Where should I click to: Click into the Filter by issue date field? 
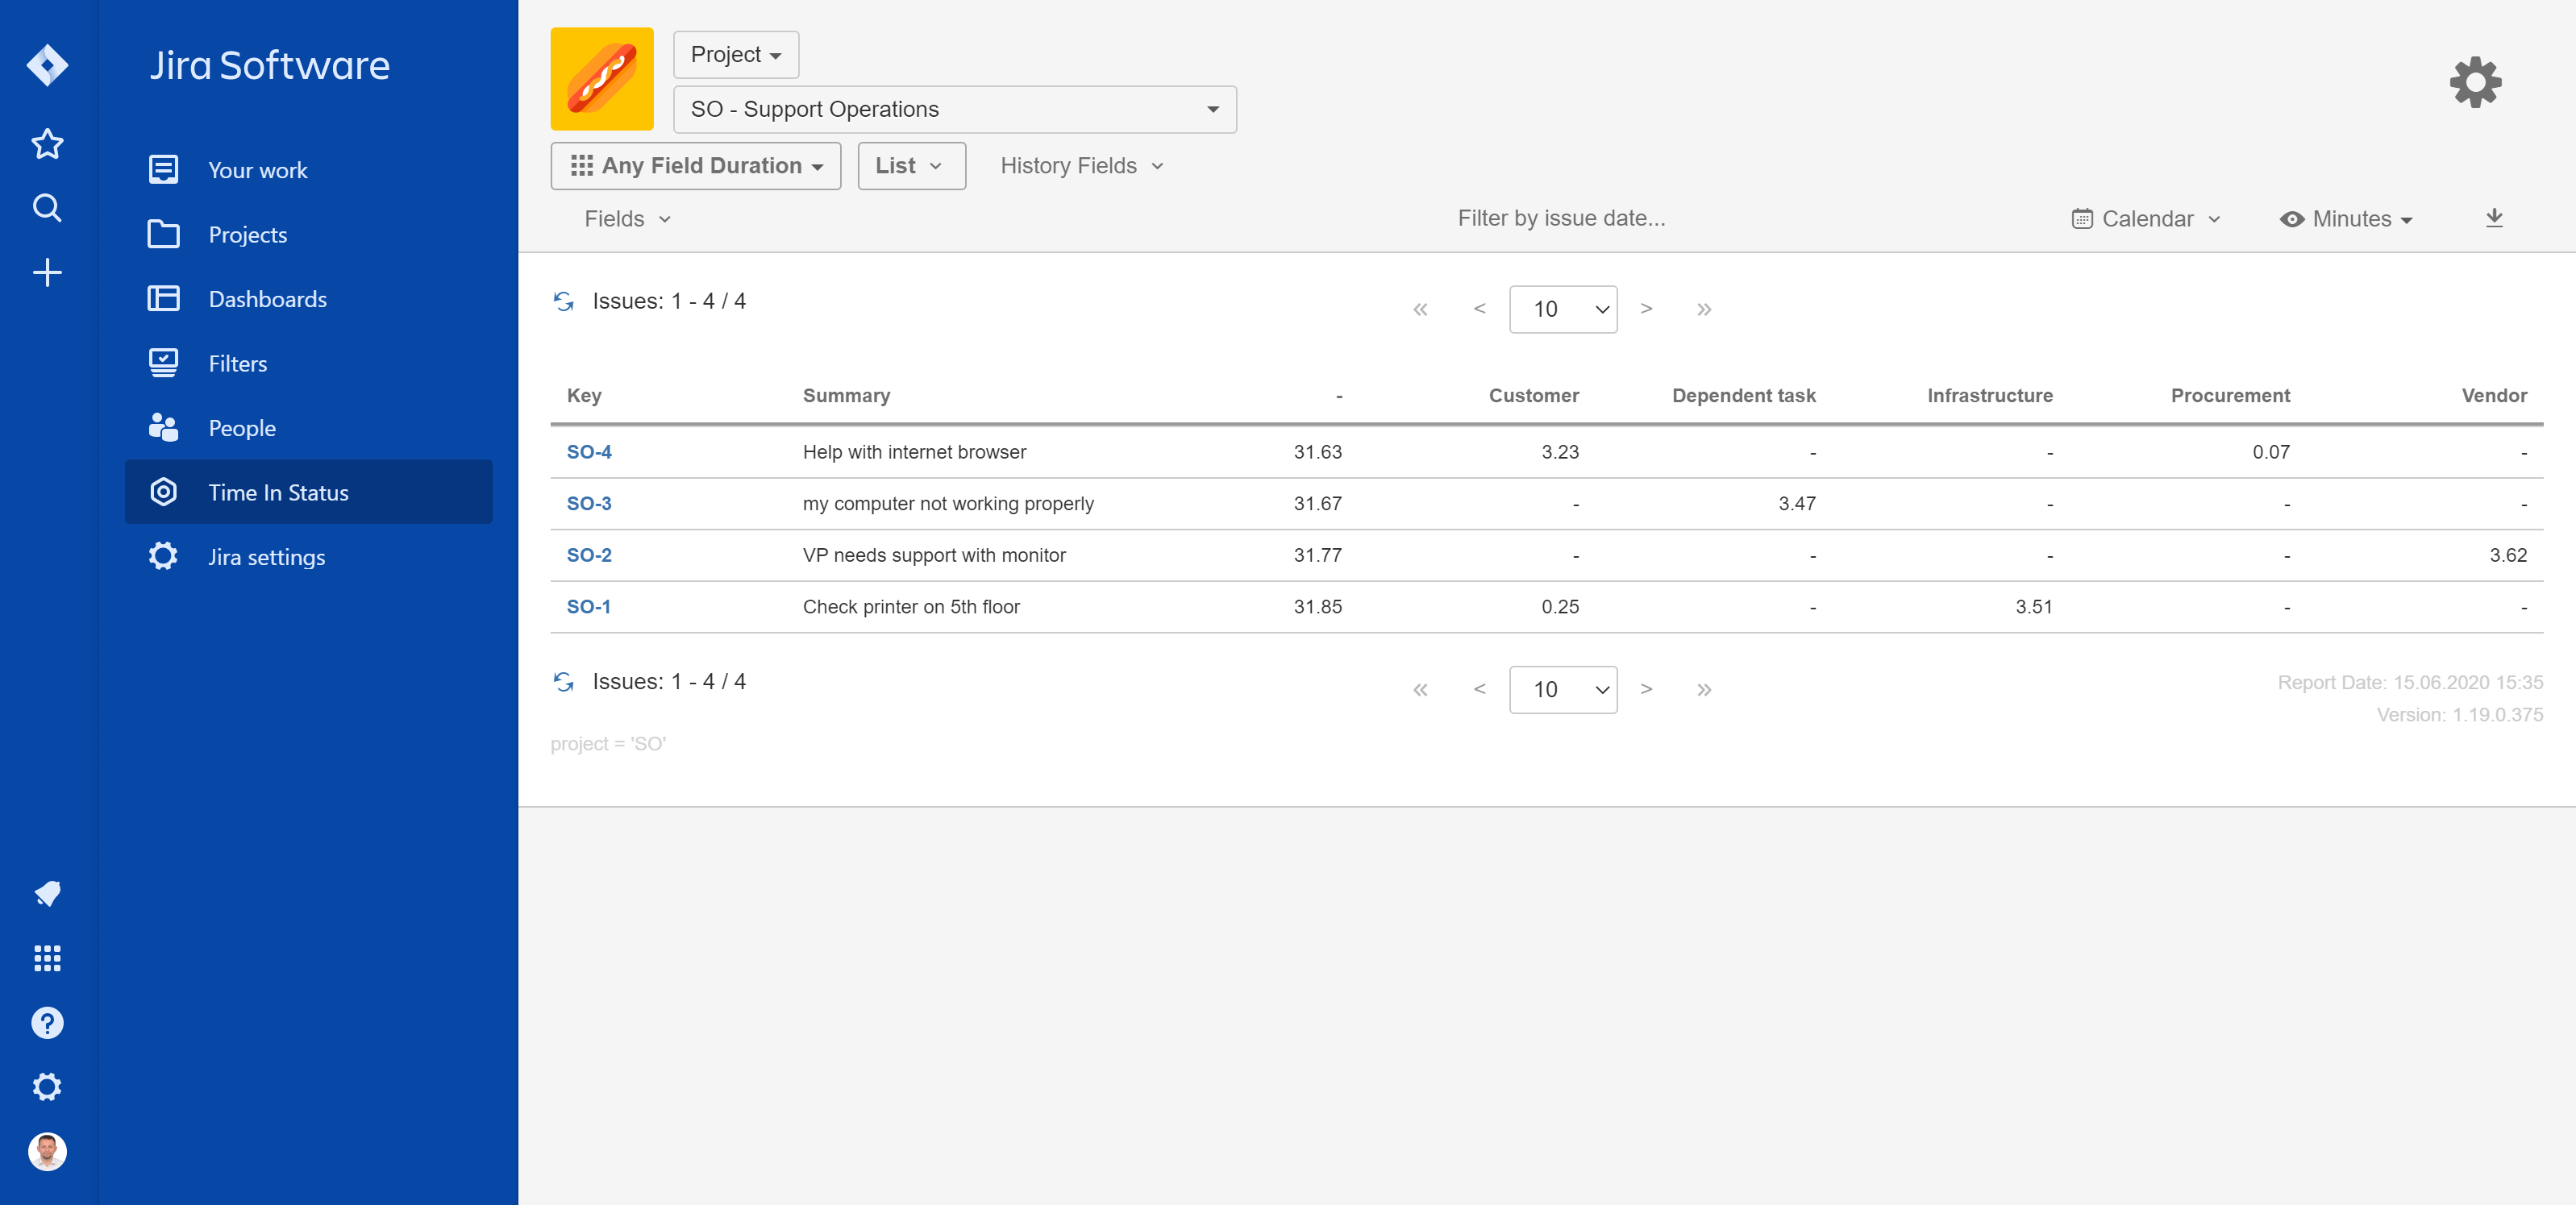[1560, 218]
